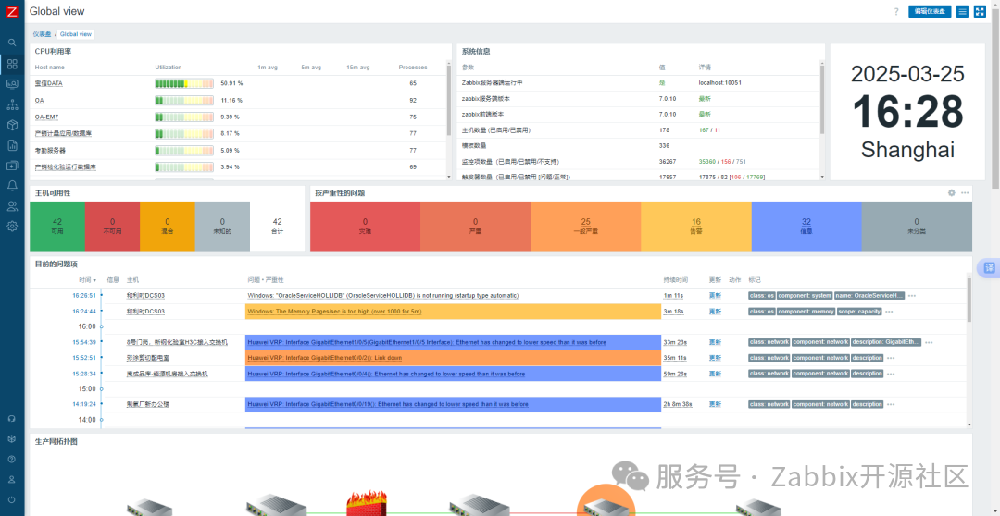The height and width of the screenshot is (516, 1000).
Task: Open the Inventory cube icon in the sidebar
Action: point(12,124)
